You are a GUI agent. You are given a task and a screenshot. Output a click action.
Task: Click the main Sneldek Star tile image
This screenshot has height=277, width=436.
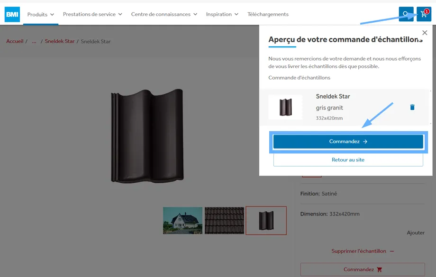coord(147,136)
